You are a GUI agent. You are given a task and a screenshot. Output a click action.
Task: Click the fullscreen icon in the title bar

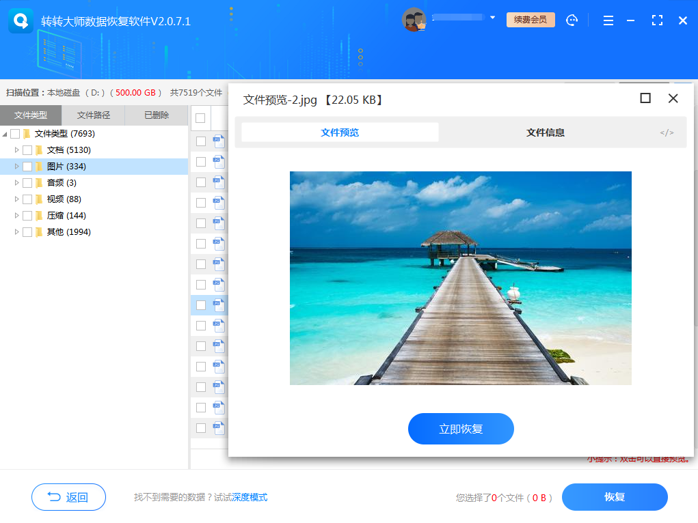click(x=657, y=20)
